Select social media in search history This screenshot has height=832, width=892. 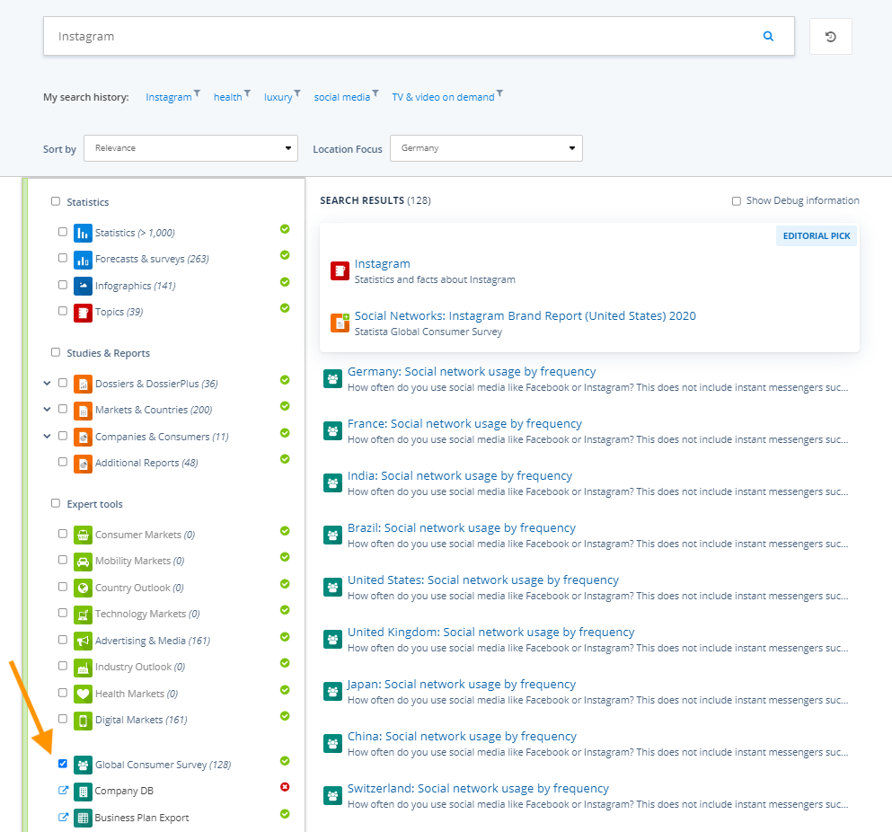click(x=342, y=97)
